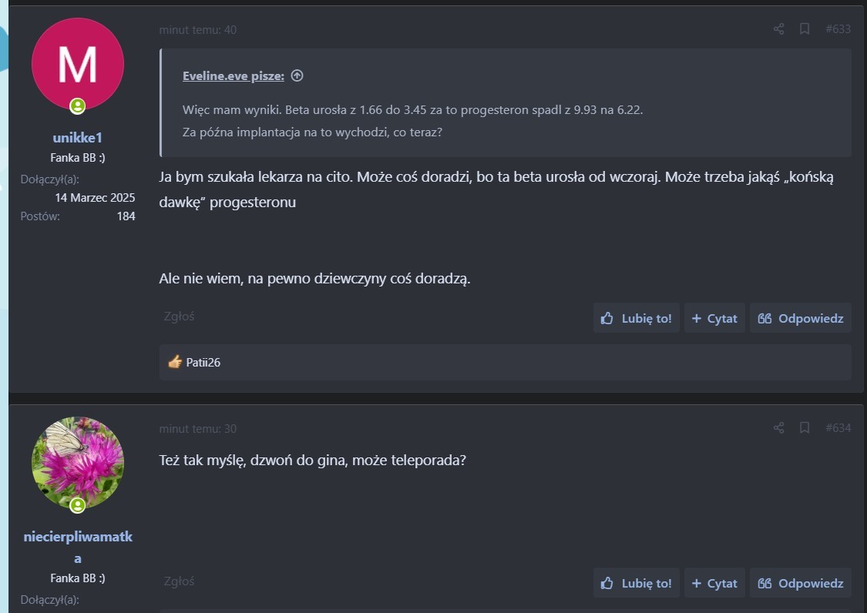Open niecierpliwamatka's flower avatar
This screenshot has height=613, width=867.
pyautogui.click(x=77, y=463)
